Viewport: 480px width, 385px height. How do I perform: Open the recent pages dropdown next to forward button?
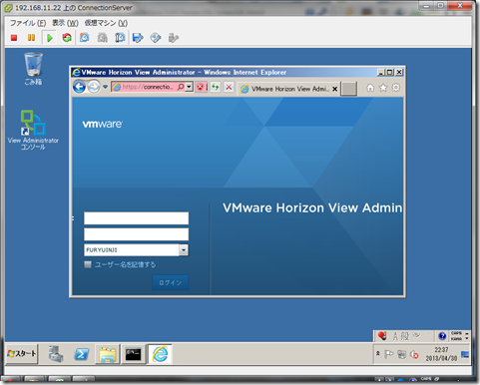tap(105, 87)
